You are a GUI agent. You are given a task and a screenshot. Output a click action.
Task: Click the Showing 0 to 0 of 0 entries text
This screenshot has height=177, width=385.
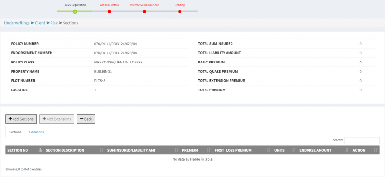point(24,169)
